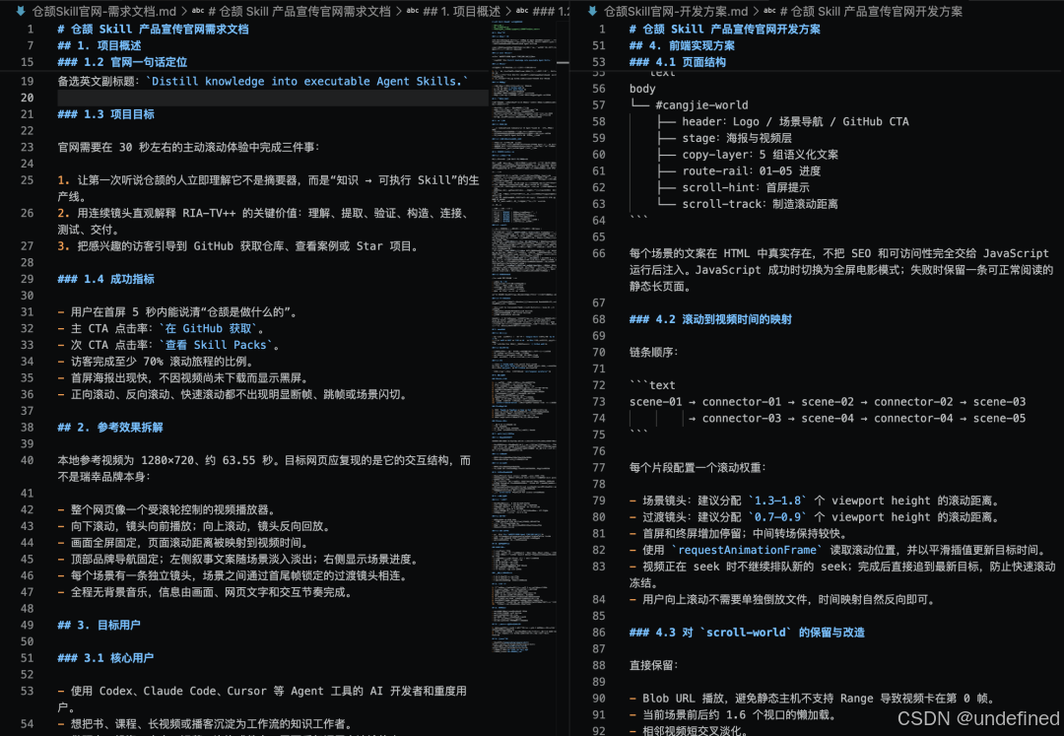Viewport: 1064px width, 736px height.
Task: Open breadcrumb '## 1. 项目概述' in left editor
Action: click(461, 12)
